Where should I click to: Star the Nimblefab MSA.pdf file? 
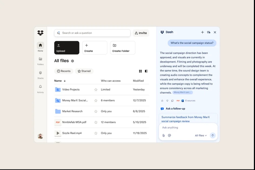[96, 122]
